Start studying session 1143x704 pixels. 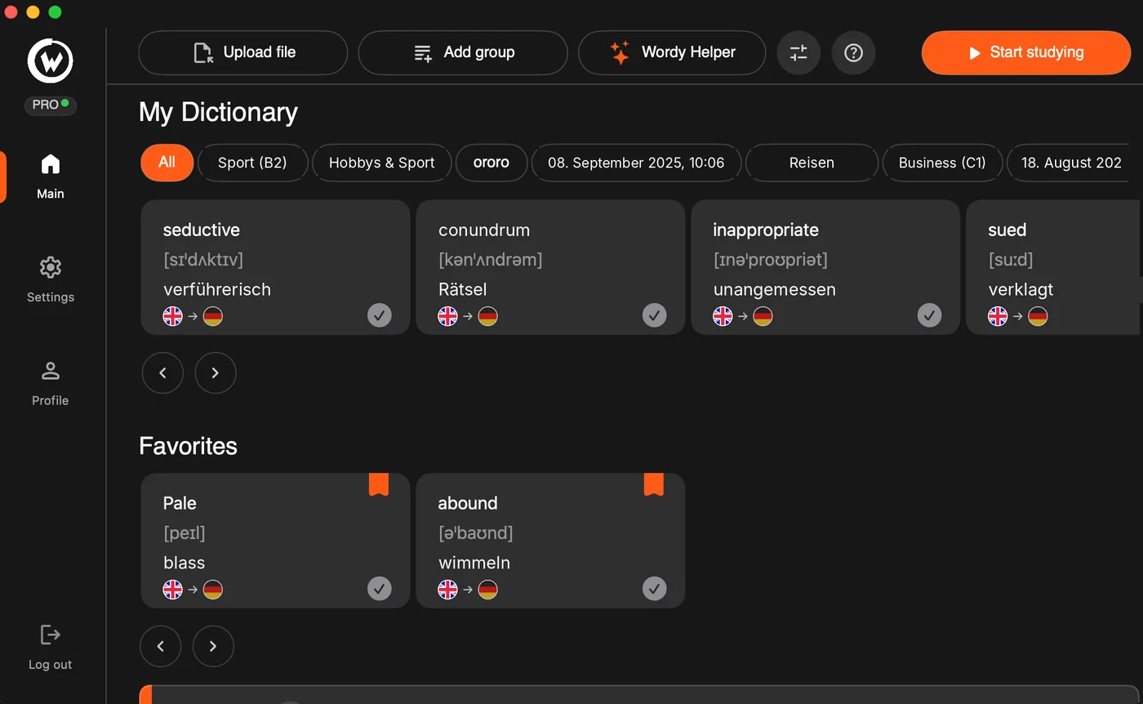[1026, 53]
